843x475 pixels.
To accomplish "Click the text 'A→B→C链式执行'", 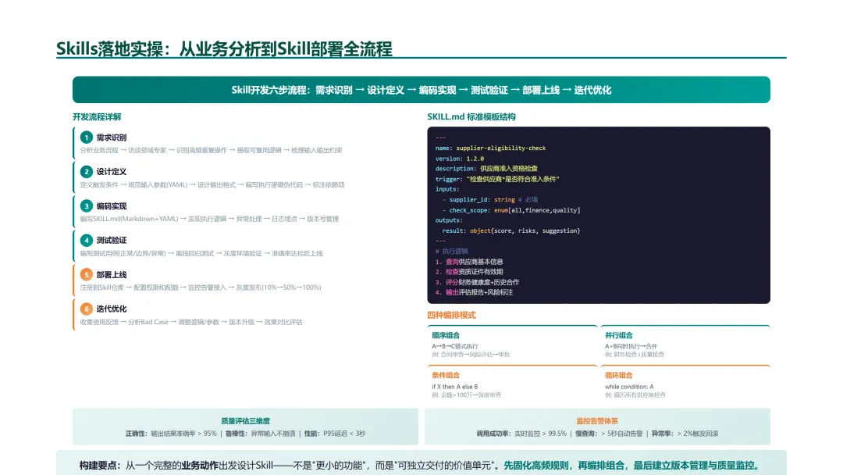I will pyautogui.click(x=455, y=346).
